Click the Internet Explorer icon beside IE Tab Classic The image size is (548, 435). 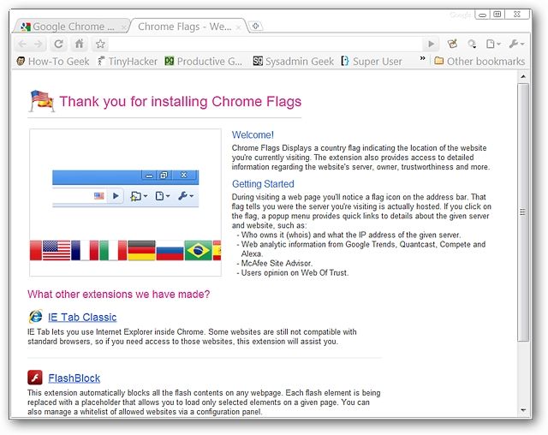(35, 317)
